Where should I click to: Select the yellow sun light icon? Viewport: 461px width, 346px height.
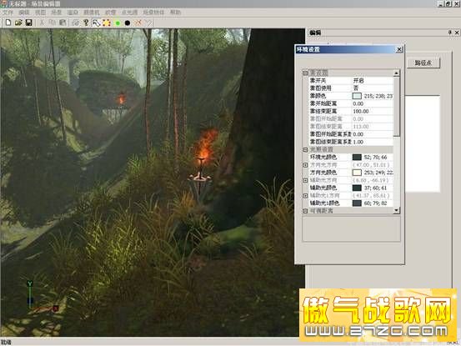[x=107, y=23]
